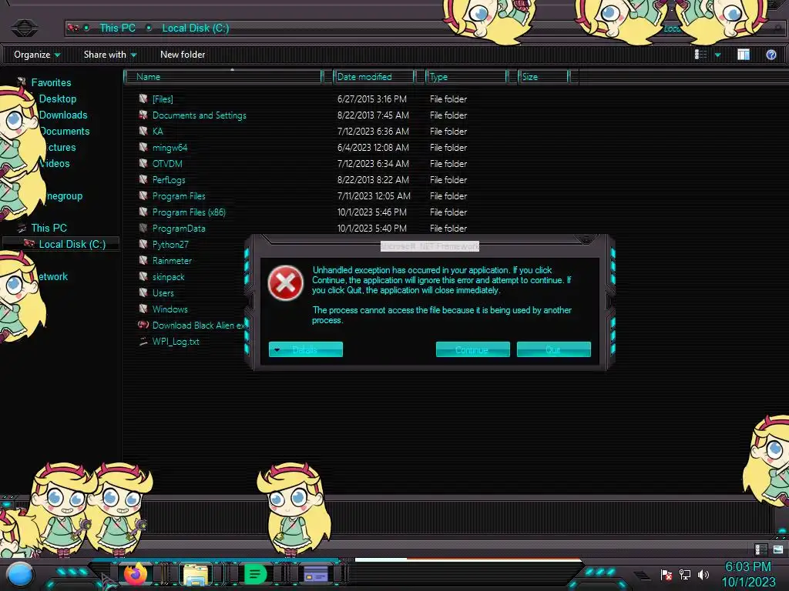
Task: Select Desktop in the Favorites sidebar
Action: coord(58,98)
